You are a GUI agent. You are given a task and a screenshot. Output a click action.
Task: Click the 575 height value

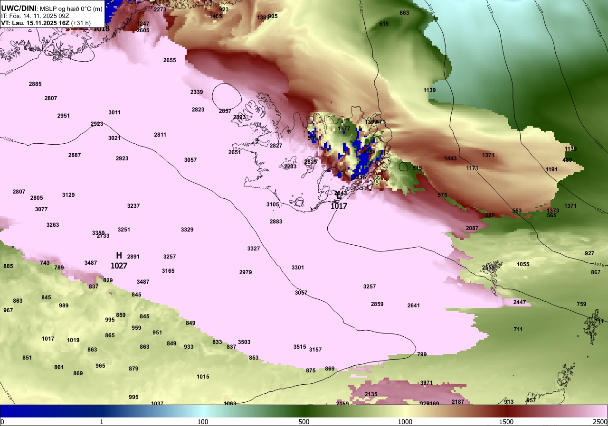coord(442,195)
